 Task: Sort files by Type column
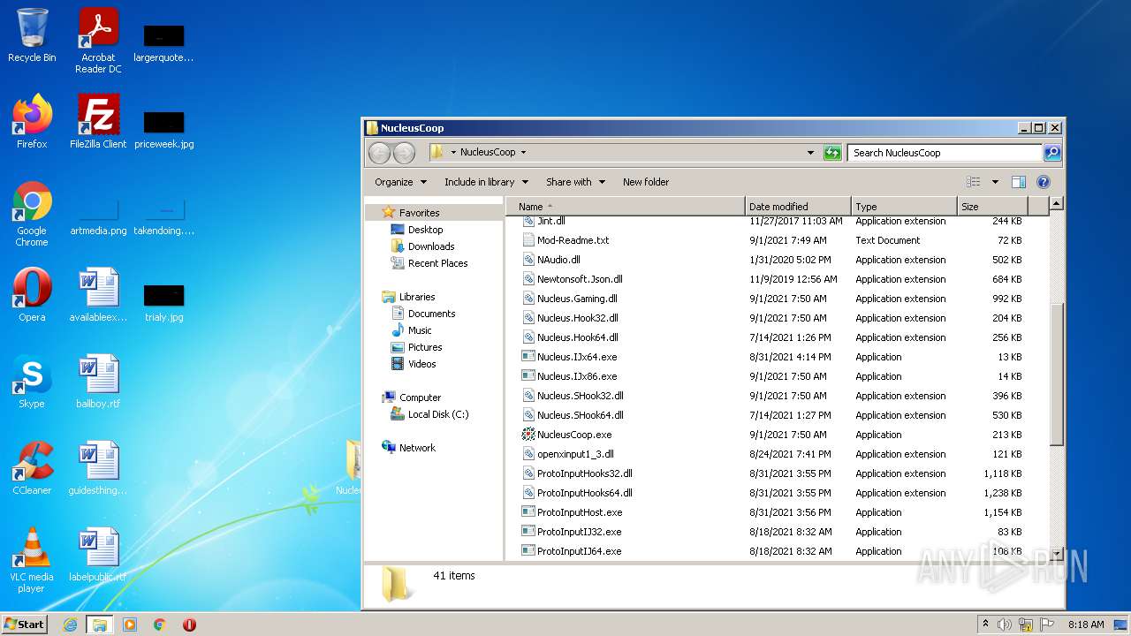click(x=905, y=207)
